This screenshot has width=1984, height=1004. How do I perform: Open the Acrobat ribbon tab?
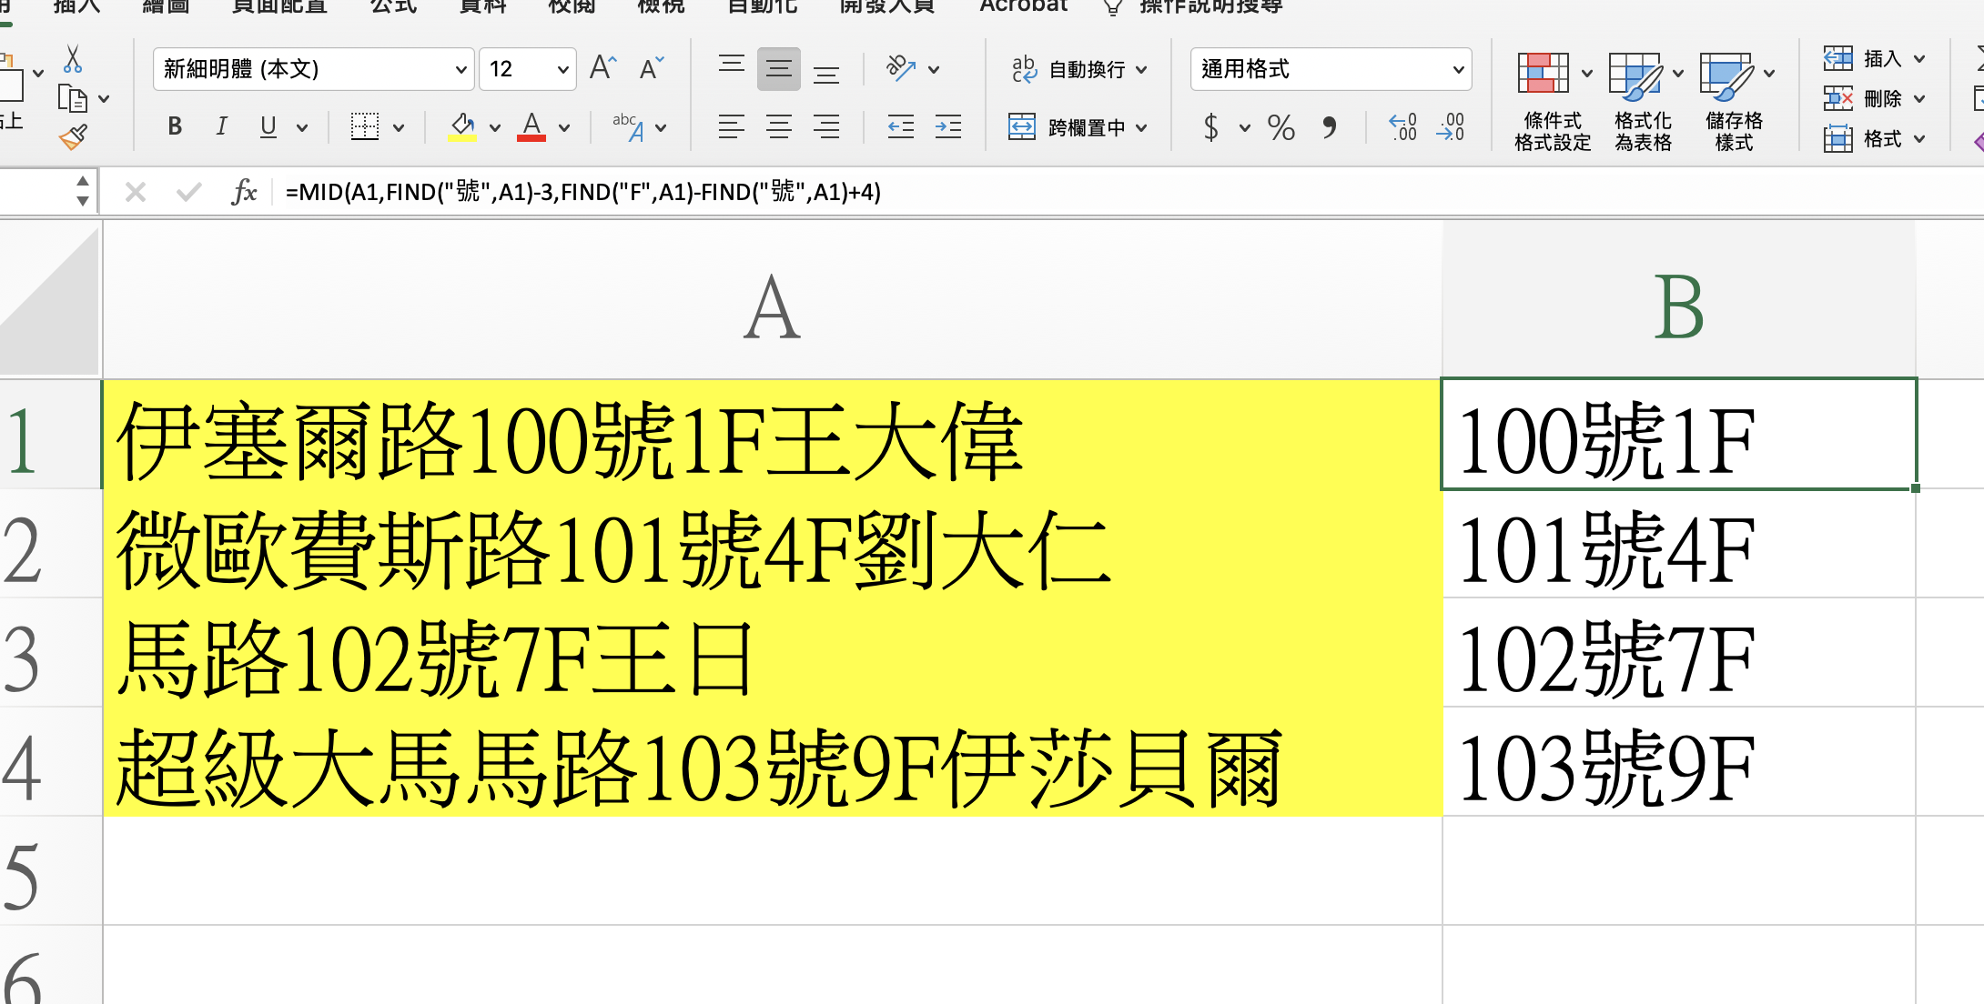pyautogui.click(x=1023, y=7)
